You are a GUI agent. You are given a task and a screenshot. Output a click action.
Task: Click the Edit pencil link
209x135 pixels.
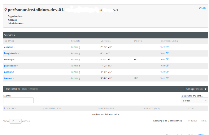click(202, 8)
